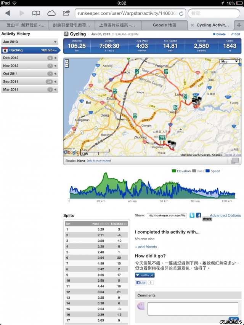This screenshot has width=244, height=325.
Task: Click photo markers near Longtan
Action: (196, 100)
